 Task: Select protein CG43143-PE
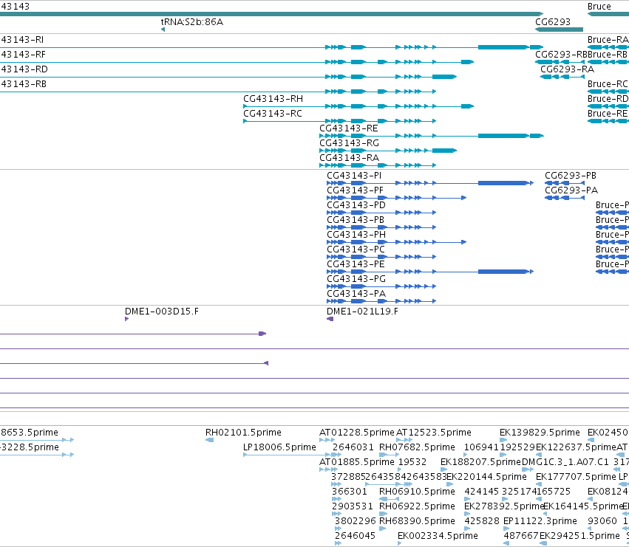(x=356, y=264)
